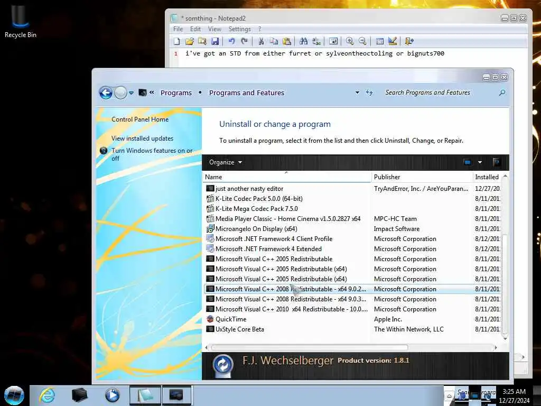Switch to Notepad2 taskbar button
The image size is (541, 406).
coord(145,395)
